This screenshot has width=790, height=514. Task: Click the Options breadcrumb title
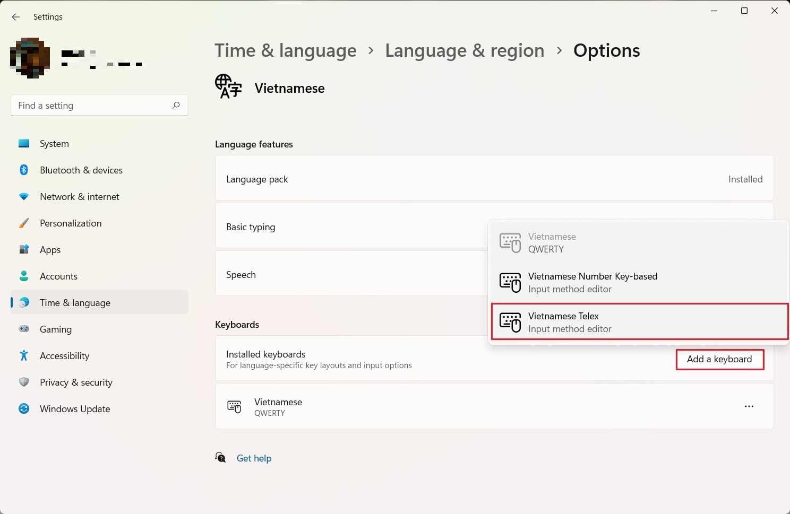[606, 50]
